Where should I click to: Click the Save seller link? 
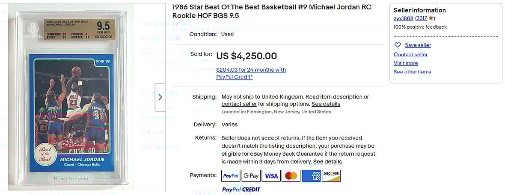pyautogui.click(x=418, y=45)
